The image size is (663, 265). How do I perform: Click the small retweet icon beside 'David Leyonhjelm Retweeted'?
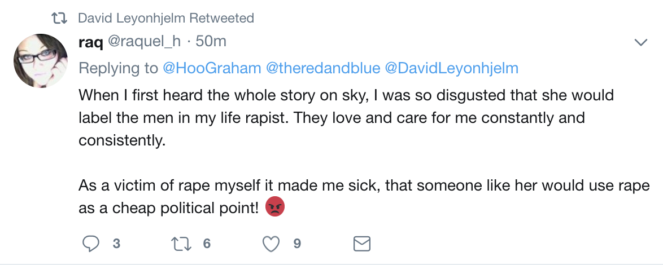59,19
